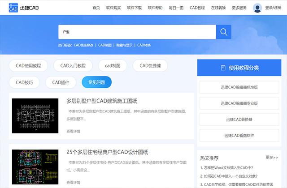
Task: Open the 多层别墅户型 drawing thumbnail
Action: [35, 116]
